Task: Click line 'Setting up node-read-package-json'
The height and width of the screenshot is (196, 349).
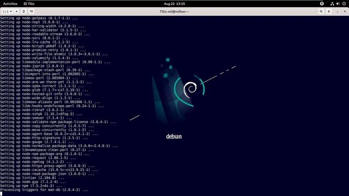Action: pyautogui.click(x=47, y=174)
